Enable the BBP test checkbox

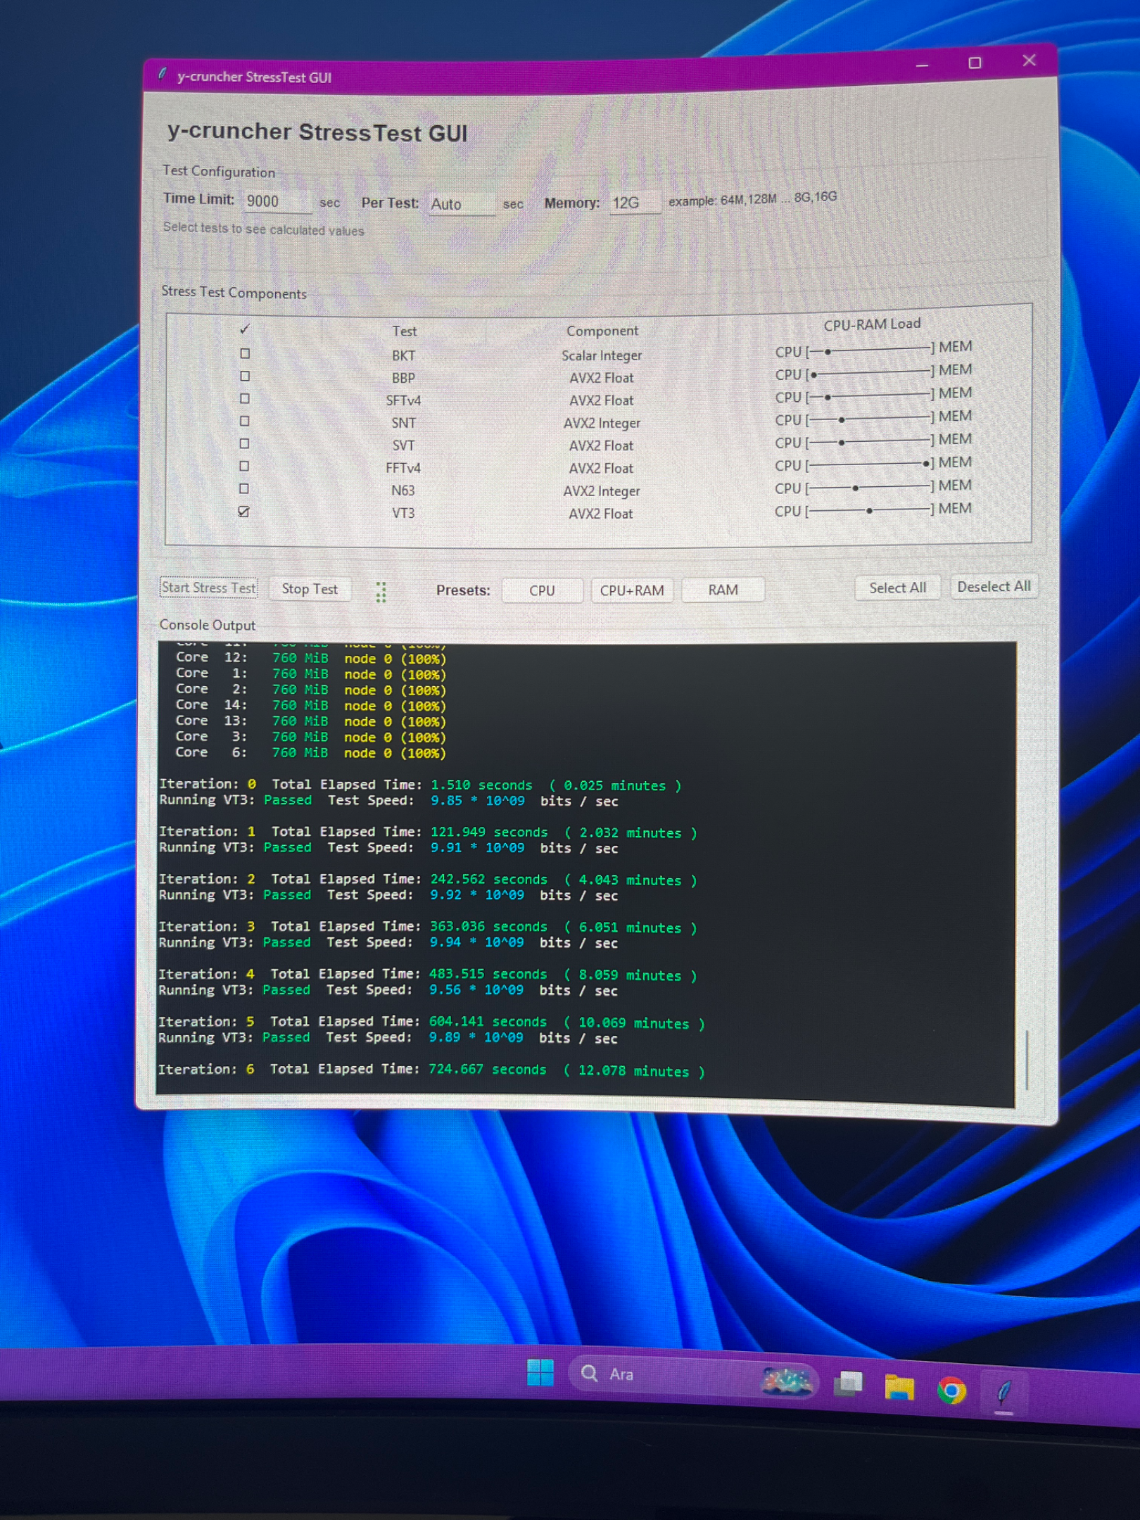click(245, 376)
